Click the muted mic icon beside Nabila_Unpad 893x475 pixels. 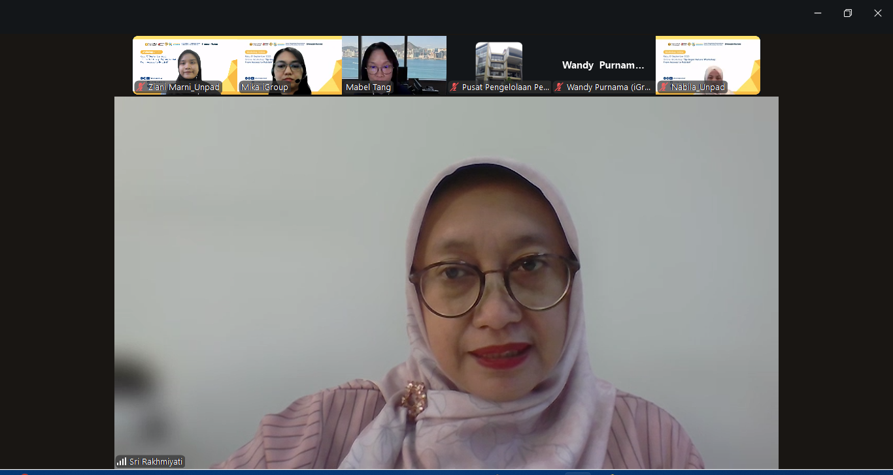(664, 87)
